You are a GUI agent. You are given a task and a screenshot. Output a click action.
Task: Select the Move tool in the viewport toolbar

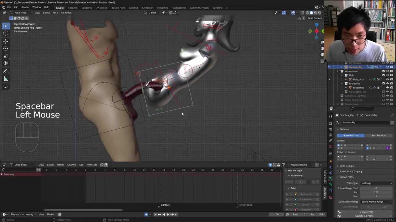coord(6,41)
